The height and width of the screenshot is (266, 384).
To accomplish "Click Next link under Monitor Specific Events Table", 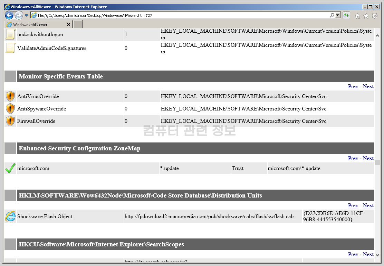I will pos(368,86).
